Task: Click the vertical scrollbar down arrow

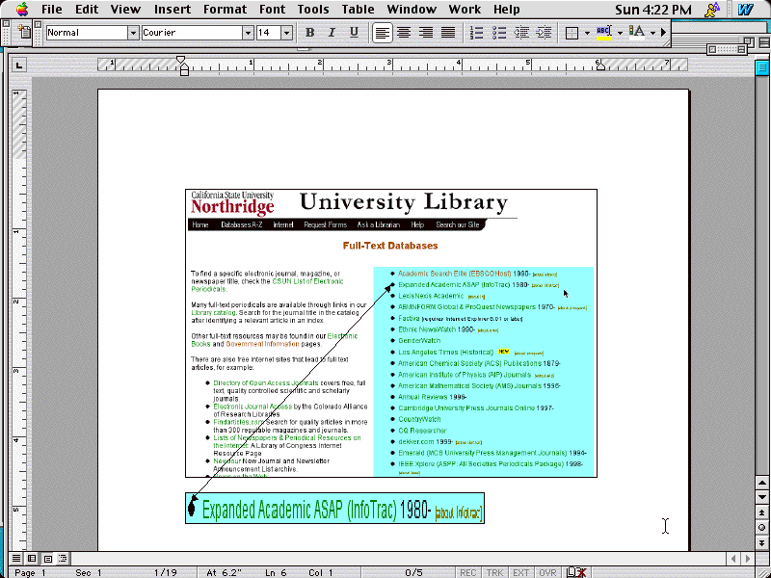Action: 761,497
